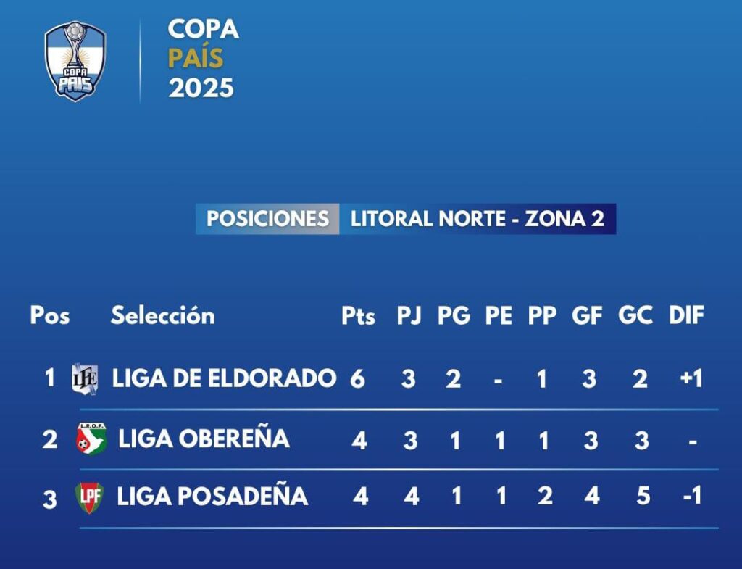Click the Copa País shield logo
This screenshot has width=742, height=569.
pos(75,61)
